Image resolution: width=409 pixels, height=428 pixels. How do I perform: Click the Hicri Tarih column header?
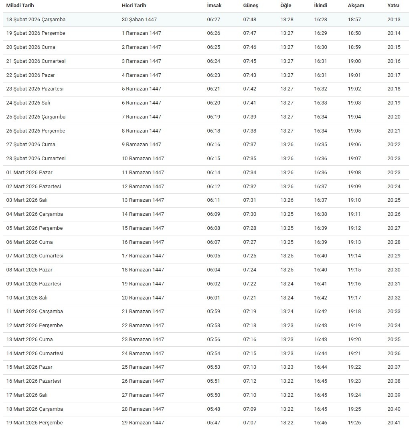(x=134, y=6)
